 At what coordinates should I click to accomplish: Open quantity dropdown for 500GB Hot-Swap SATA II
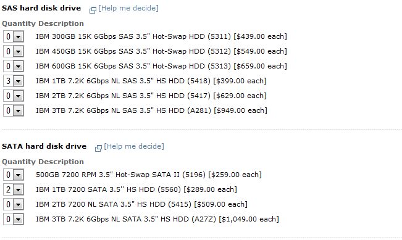[14, 175]
